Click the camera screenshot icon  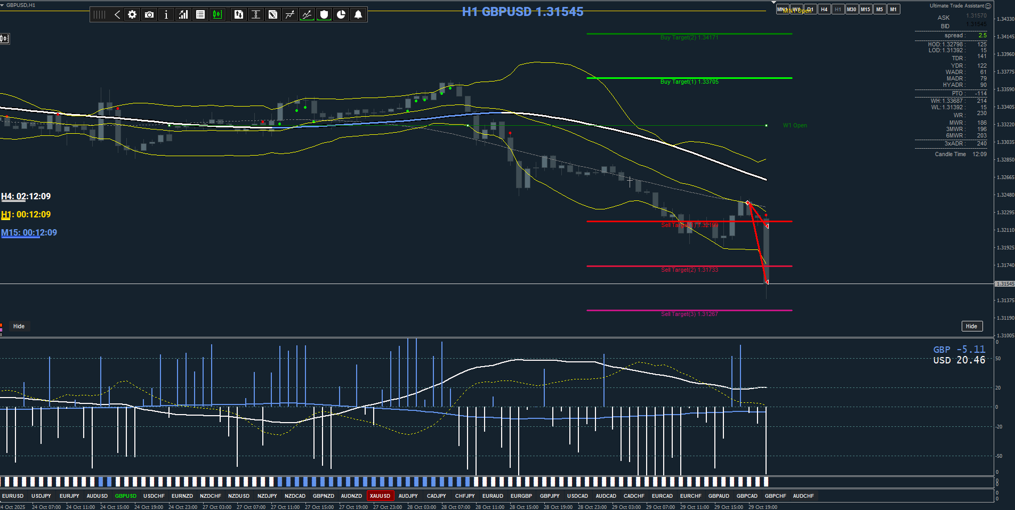pyautogui.click(x=149, y=14)
